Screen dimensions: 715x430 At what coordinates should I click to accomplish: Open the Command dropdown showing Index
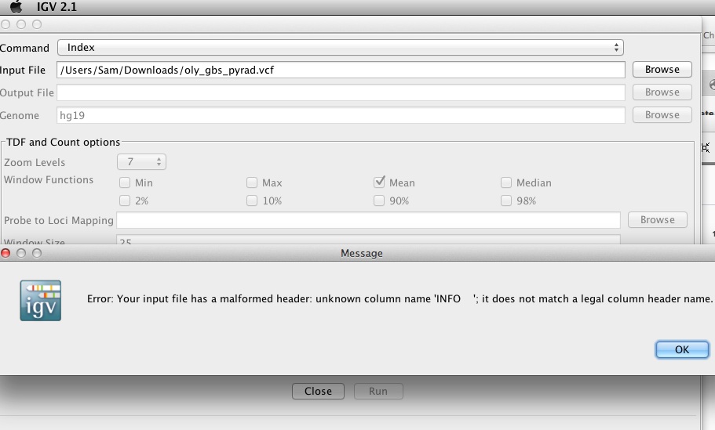(x=340, y=47)
